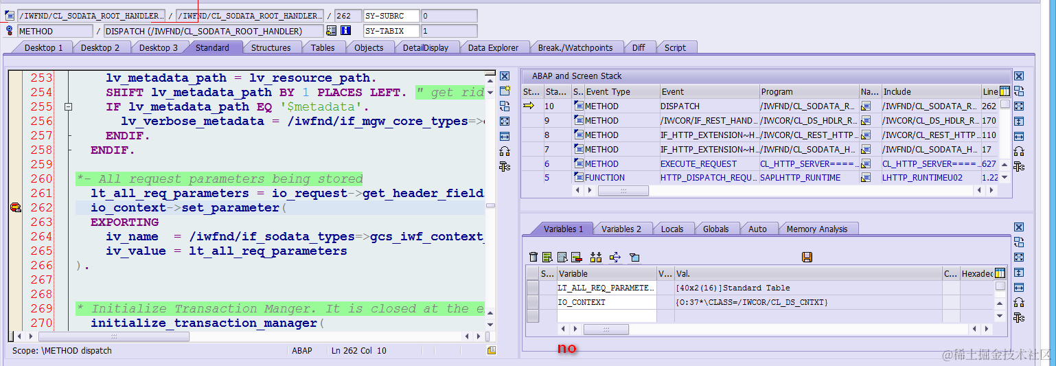Click Swap Tool icon beside ABAP stack
The image size is (1056, 366).
[x=1019, y=91]
